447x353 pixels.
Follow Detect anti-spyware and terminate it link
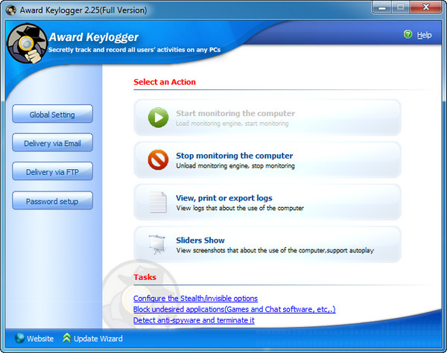pos(194,320)
